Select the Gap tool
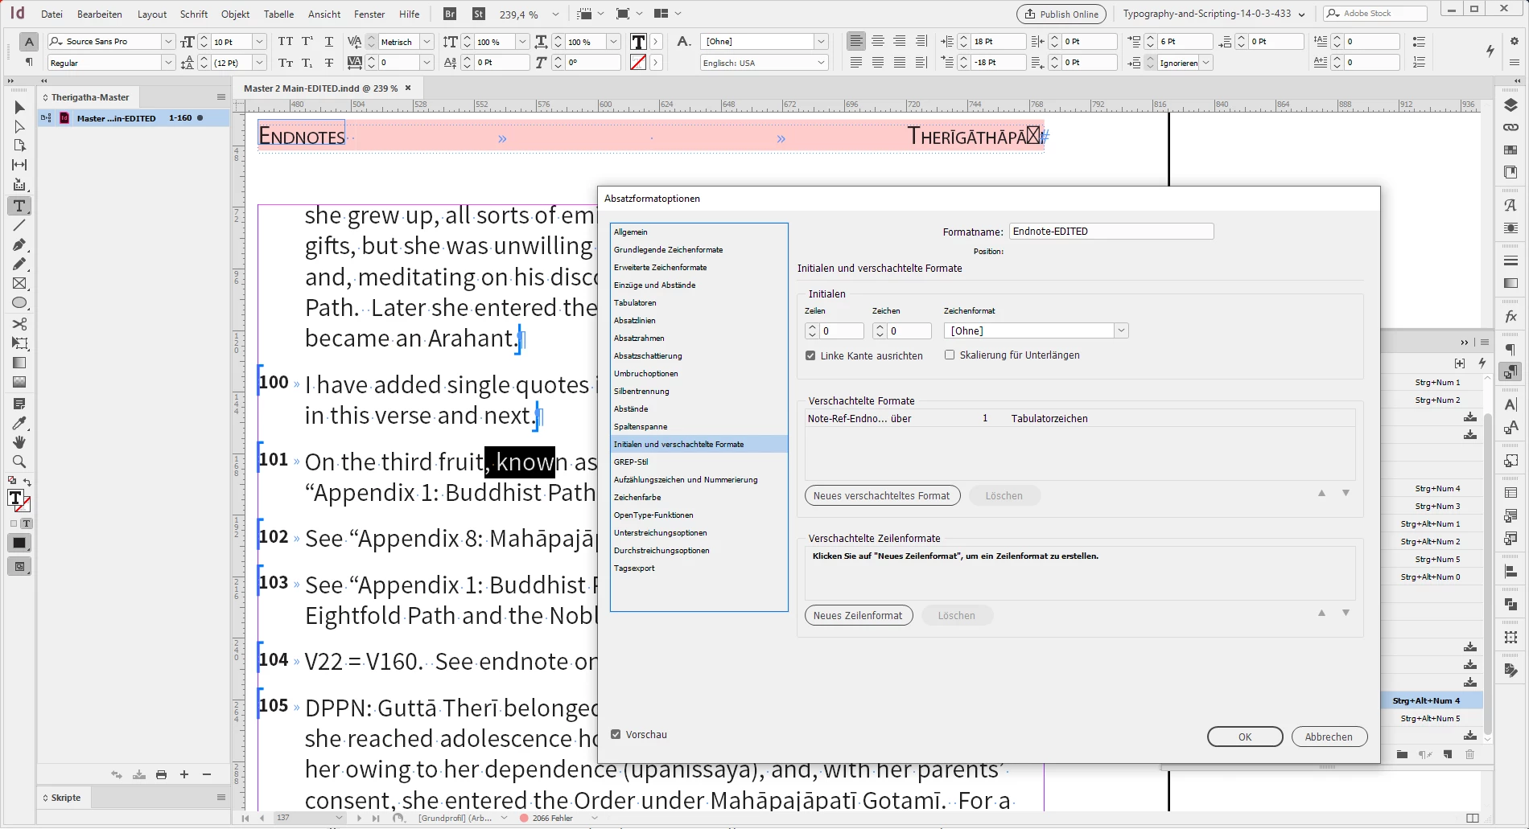 point(19,165)
